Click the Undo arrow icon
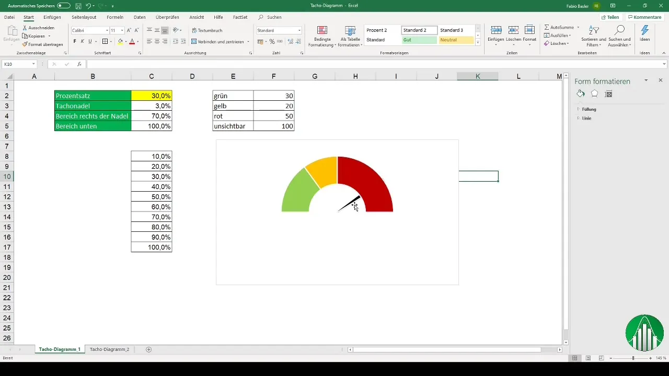This screenshot has height=376, width=669. (x=88, y=5)
